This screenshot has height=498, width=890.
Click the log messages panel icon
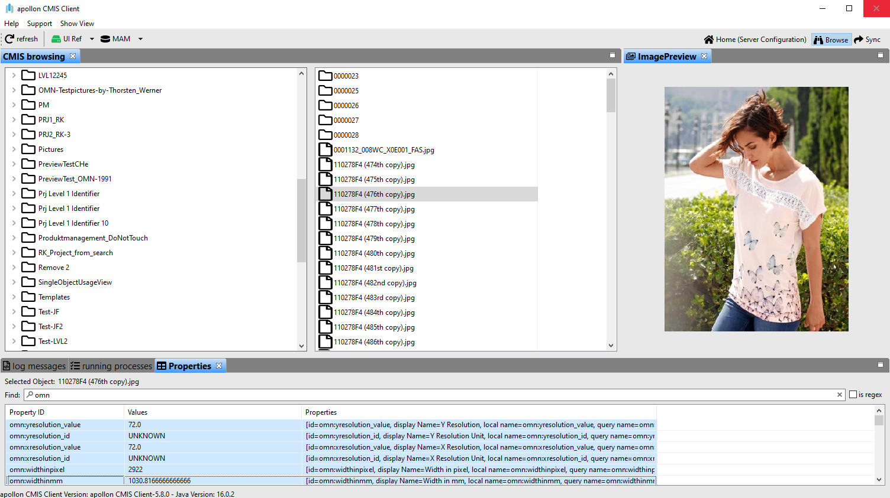pyautogui.click(x=6, y=365)
